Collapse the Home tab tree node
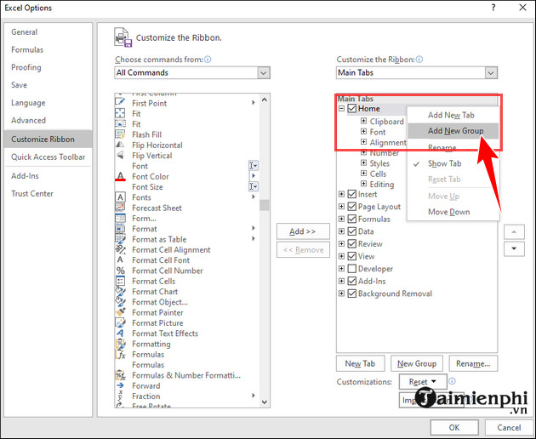The width and height of the screenshot is (536, 439). 341,109
